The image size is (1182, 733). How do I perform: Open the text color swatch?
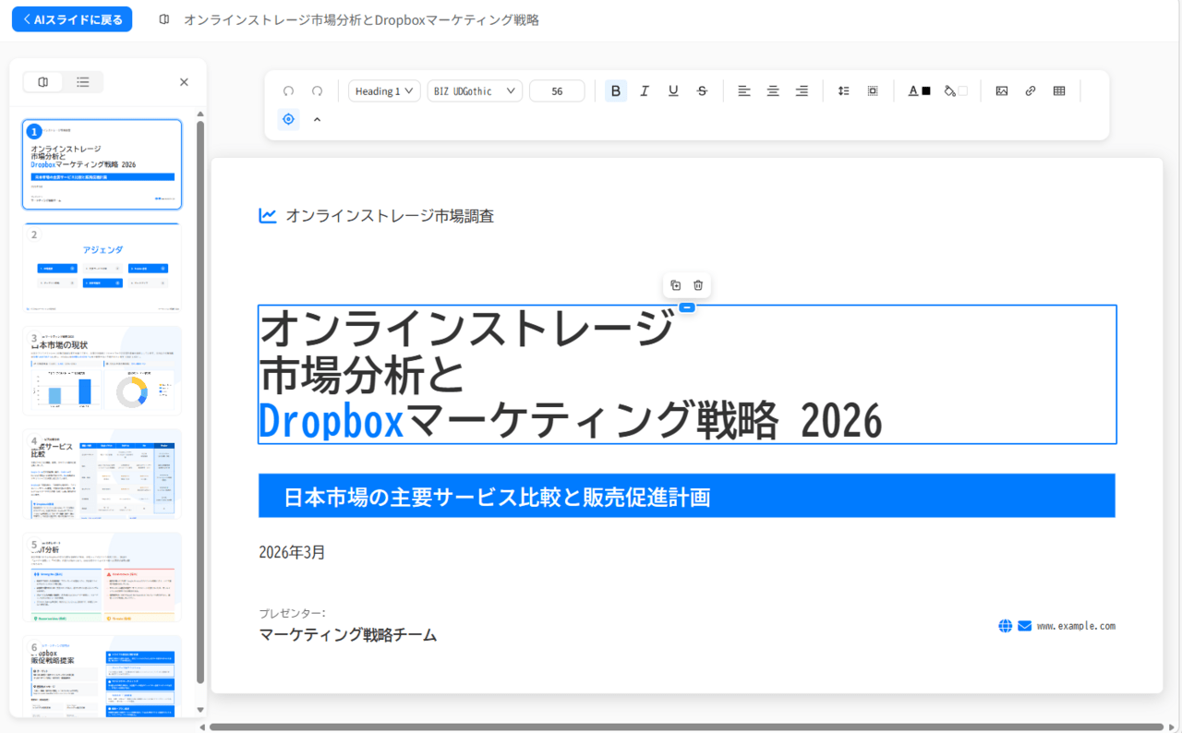tap(919, 91)
